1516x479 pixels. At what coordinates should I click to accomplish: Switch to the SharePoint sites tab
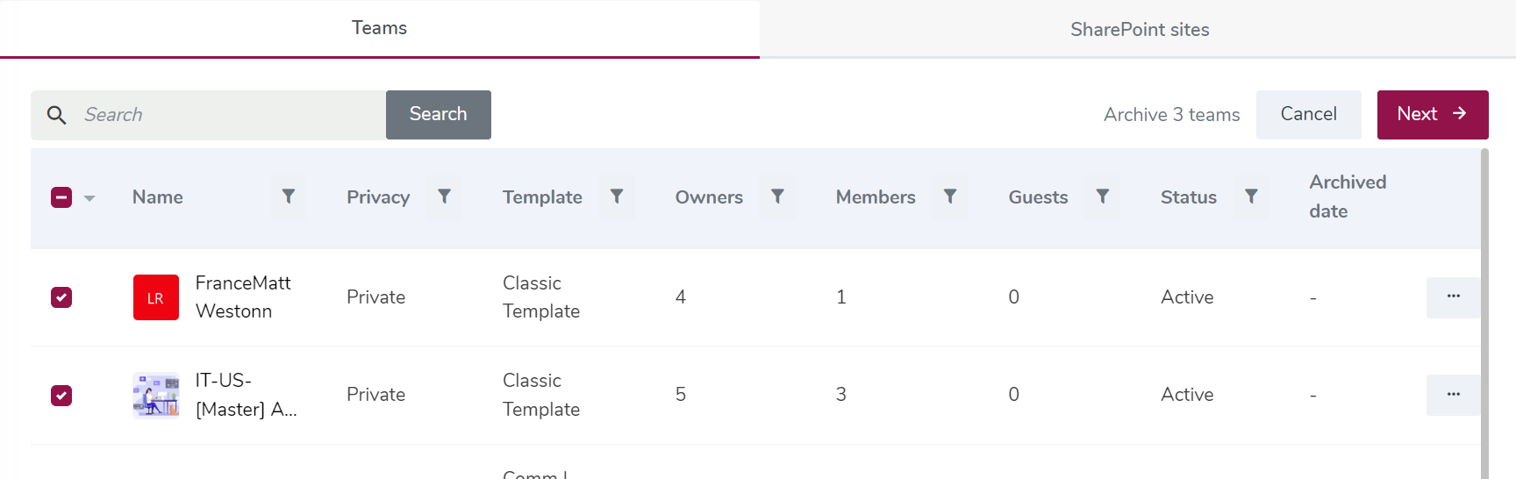[1139, 30]
